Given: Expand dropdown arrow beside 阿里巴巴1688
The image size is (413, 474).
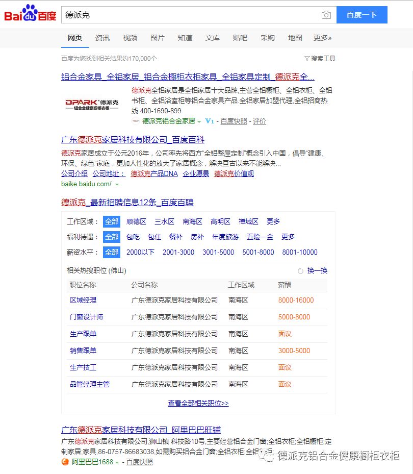Looking at the screenshot, I should click(x=117, y=462).
